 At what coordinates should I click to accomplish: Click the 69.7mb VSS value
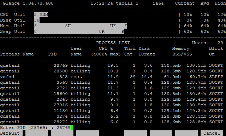tap(198, 77)
